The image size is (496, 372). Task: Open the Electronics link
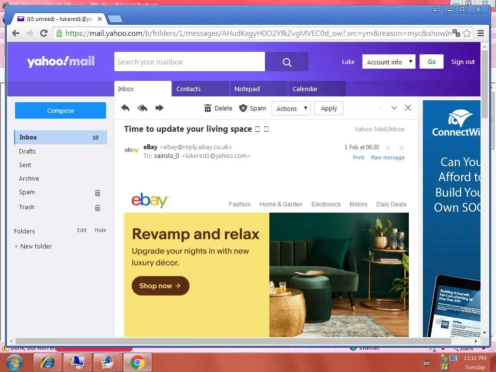pyautogui.click(x=326, y=204)
